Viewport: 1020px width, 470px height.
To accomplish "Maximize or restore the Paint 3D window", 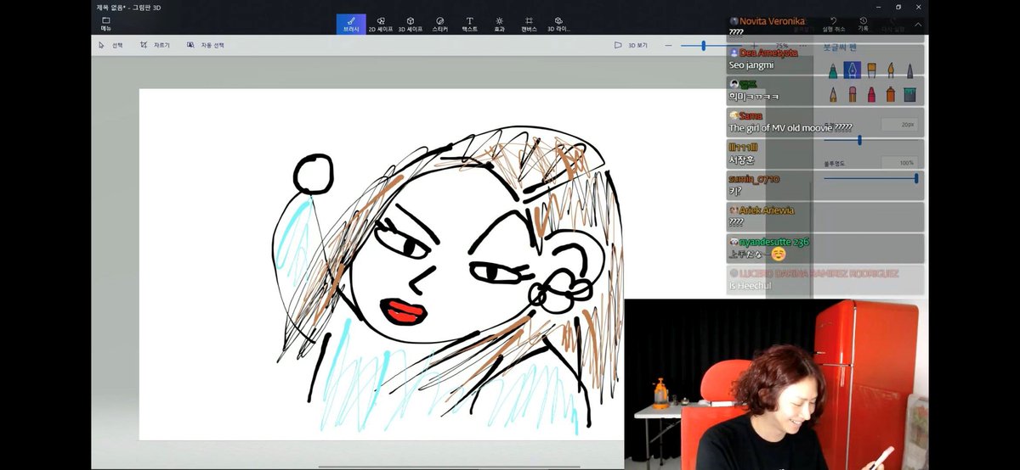I will pos(898,6).
